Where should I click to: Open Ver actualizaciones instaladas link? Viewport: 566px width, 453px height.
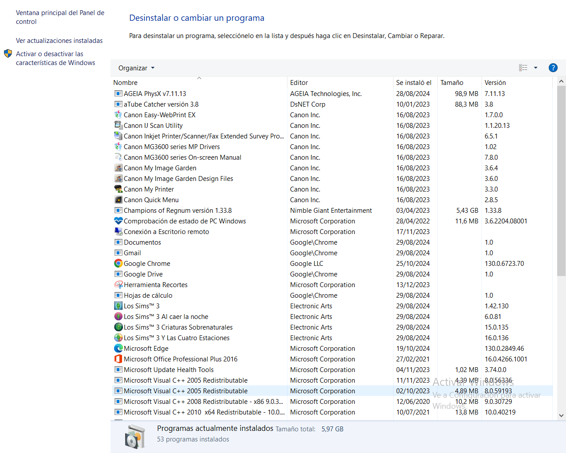point(59,41)
